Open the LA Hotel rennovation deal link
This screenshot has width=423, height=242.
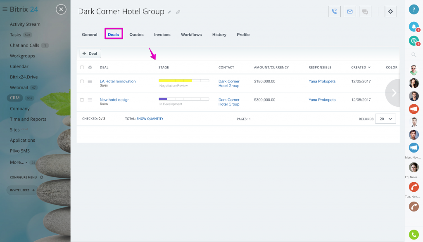click(118, 81)
